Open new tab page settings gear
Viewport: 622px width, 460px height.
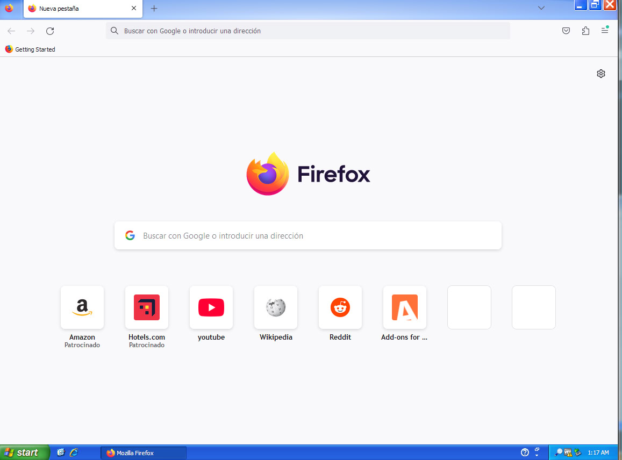[x=601, y=74]
